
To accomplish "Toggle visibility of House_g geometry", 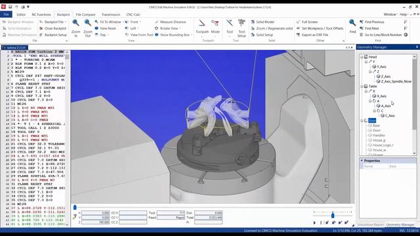I will click(x=370, y=140).
